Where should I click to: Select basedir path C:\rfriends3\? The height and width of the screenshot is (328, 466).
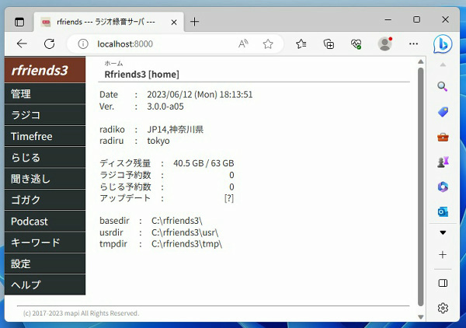177,221
